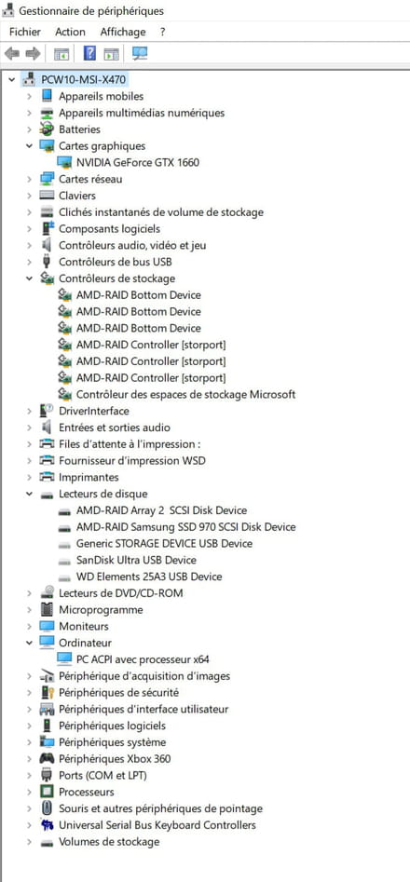Open the Fichier menu

pyautogui.click(x=25, y=32)
